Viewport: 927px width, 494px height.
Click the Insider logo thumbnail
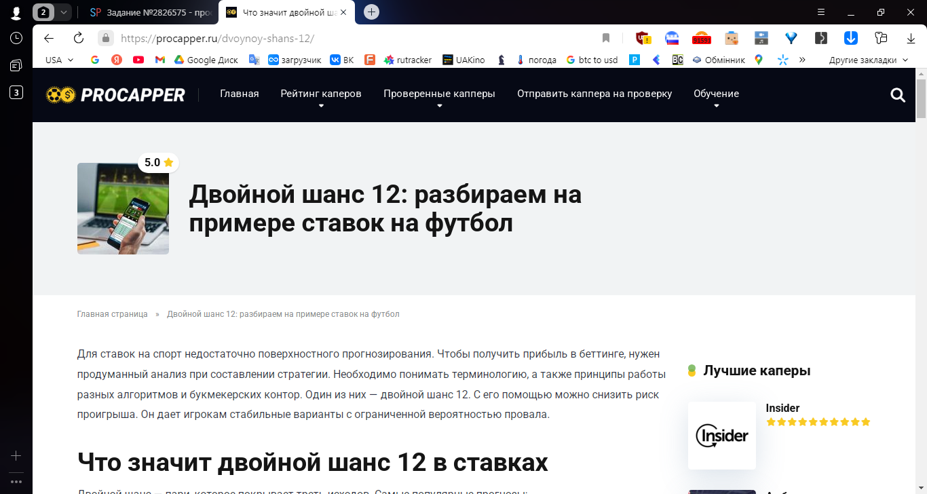point(722,436)
